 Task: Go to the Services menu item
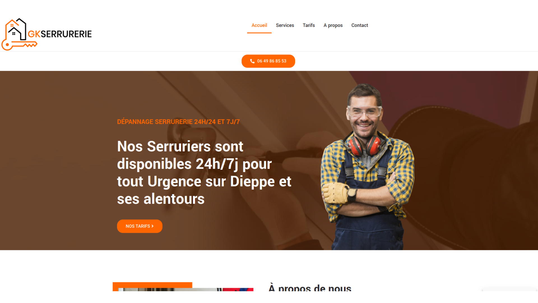pyautogui.click(x=285, y=25)
